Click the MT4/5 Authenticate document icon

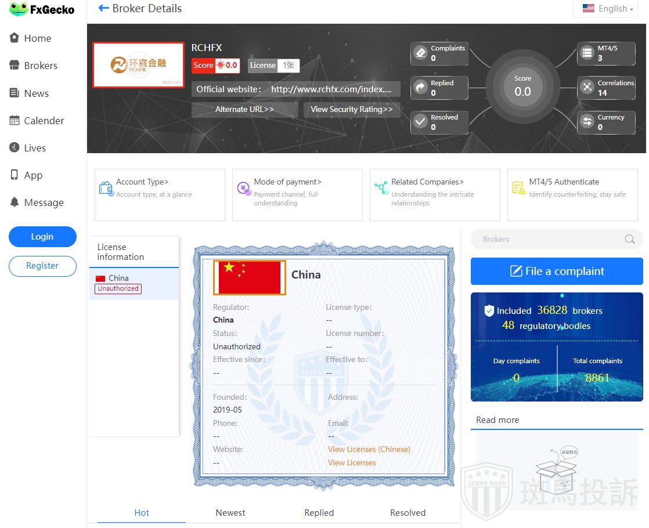pos(518,187)
